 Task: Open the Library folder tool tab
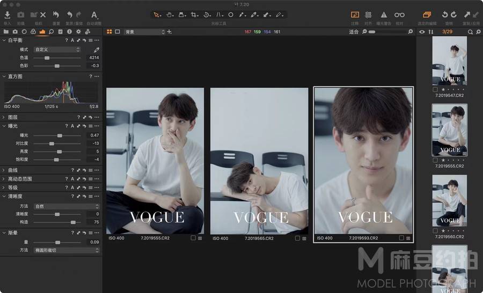6,32
